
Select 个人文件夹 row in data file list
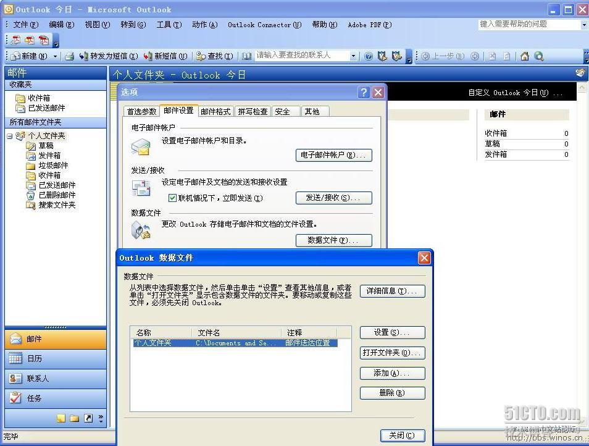(x=235, y=343)
